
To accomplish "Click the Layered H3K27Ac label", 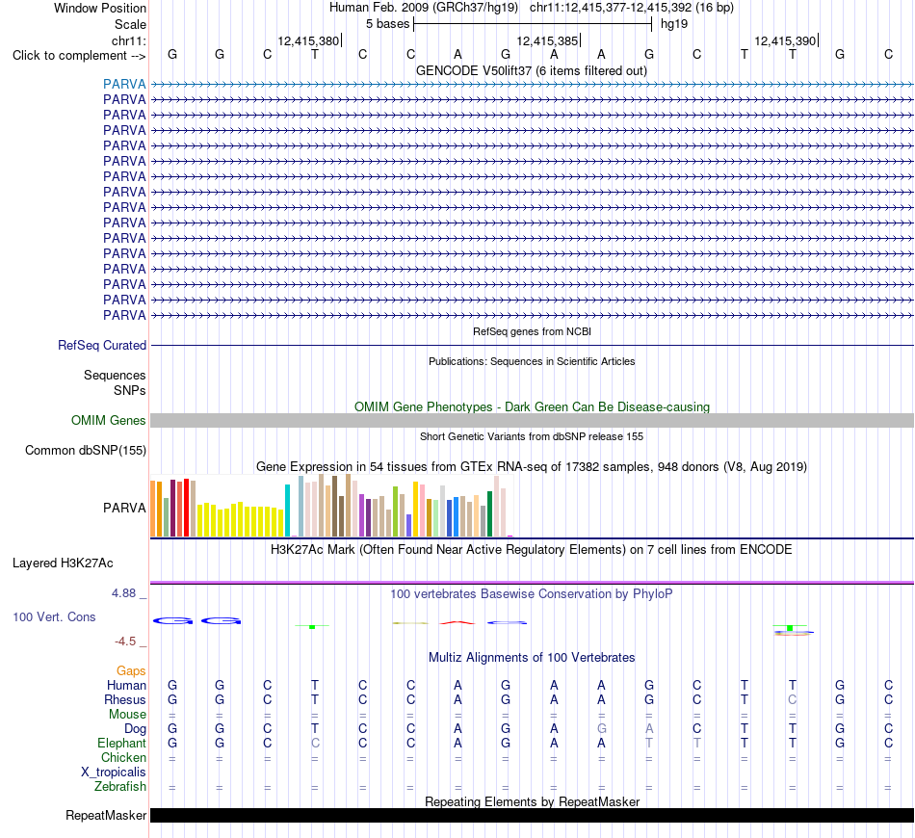I will point(63,563).
